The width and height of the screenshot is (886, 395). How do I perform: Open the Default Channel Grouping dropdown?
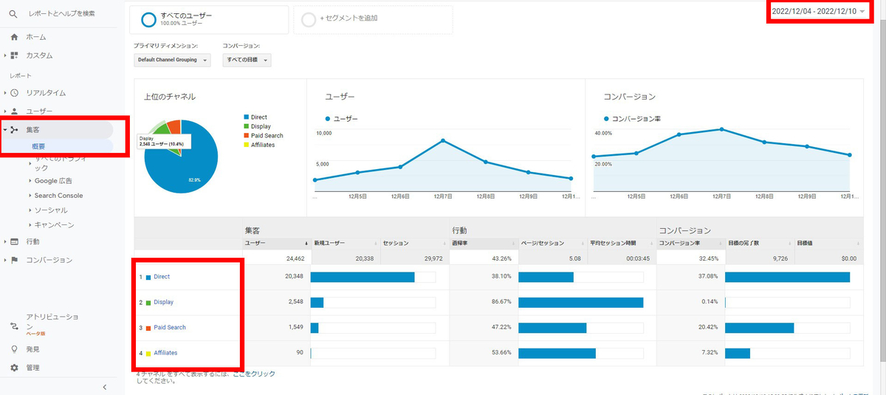pos(172,60)
